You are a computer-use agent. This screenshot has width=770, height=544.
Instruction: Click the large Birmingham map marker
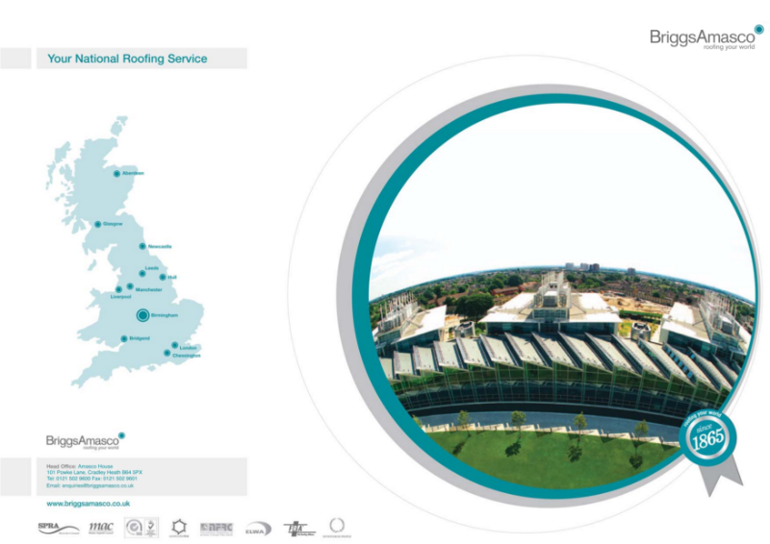click(x=142, y=315)
